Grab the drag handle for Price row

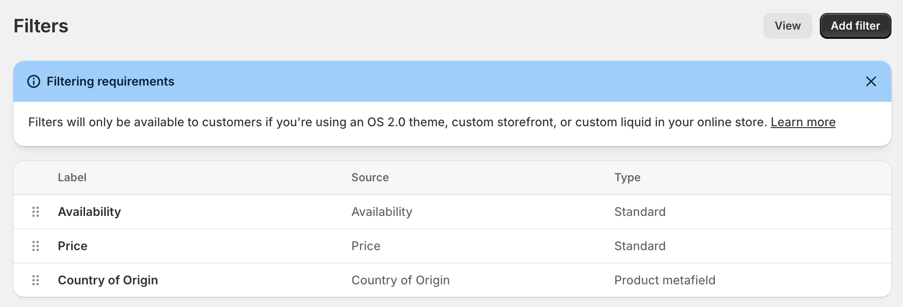point(36,246)
